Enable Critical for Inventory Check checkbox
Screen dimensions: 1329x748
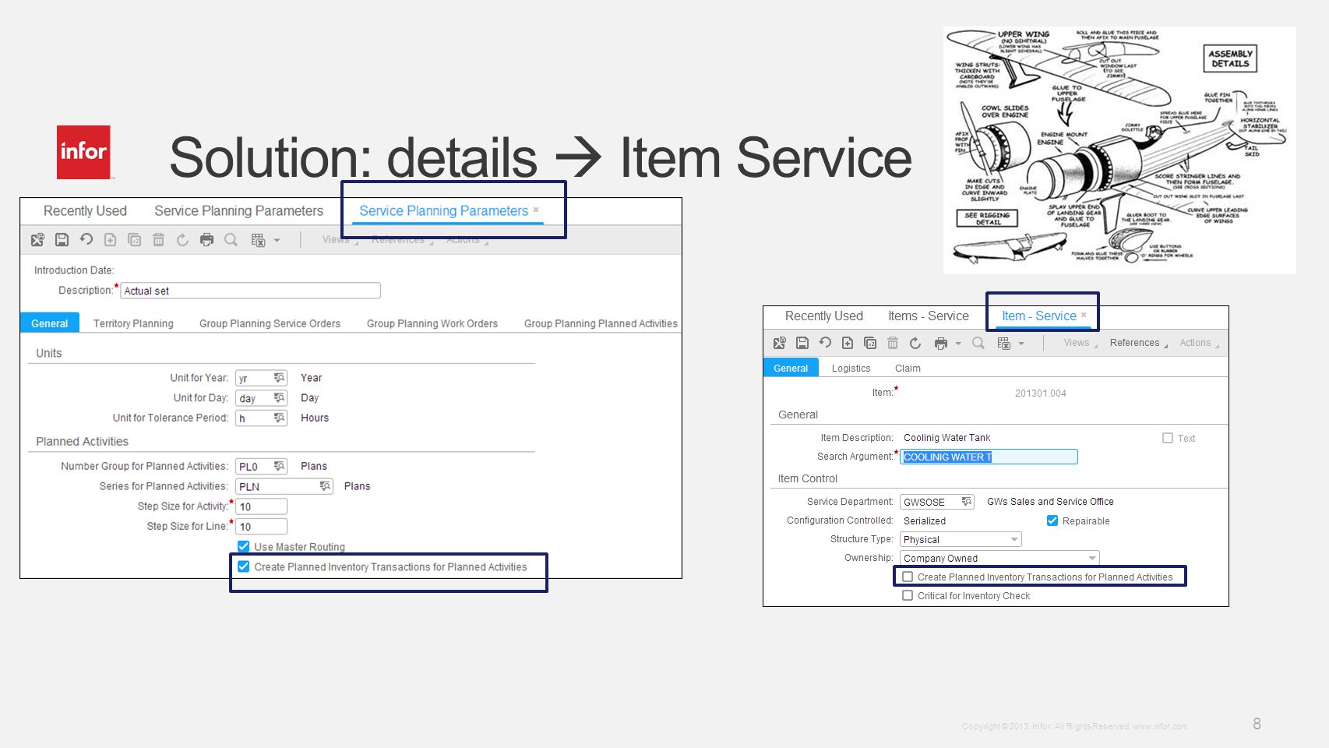908,595
